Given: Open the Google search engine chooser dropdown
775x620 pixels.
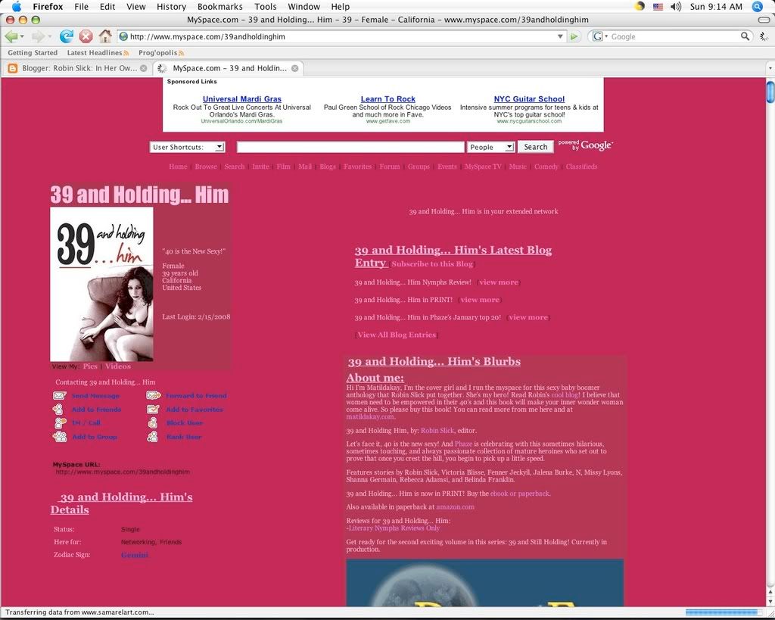Looking at the screenshot, I should coord(599,36).
